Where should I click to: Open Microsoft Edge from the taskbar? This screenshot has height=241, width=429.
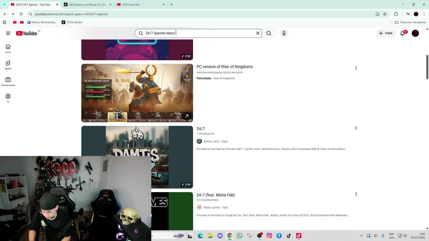200,236
